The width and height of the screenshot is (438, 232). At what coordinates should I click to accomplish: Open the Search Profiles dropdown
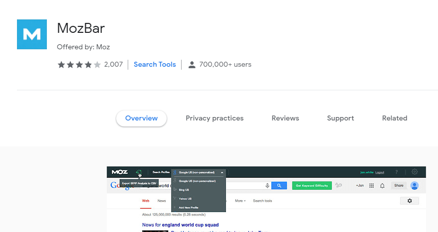199,172
